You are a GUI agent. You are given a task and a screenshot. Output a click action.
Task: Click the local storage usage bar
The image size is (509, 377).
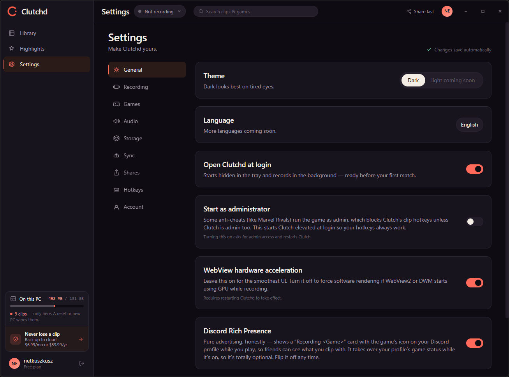click(47, 306)
